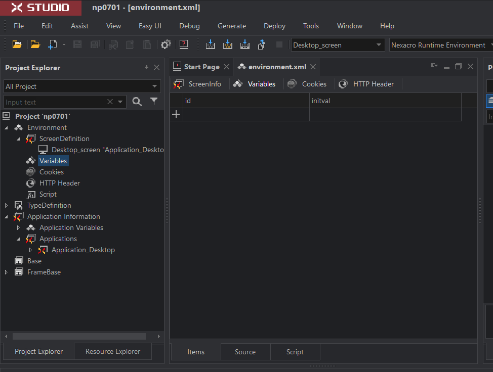
Task: Select the Desktop_screen tree item
Action: coord(107,150)
